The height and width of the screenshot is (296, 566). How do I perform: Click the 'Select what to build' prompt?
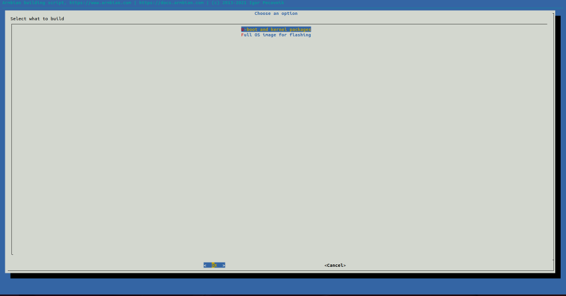point(37,19)
